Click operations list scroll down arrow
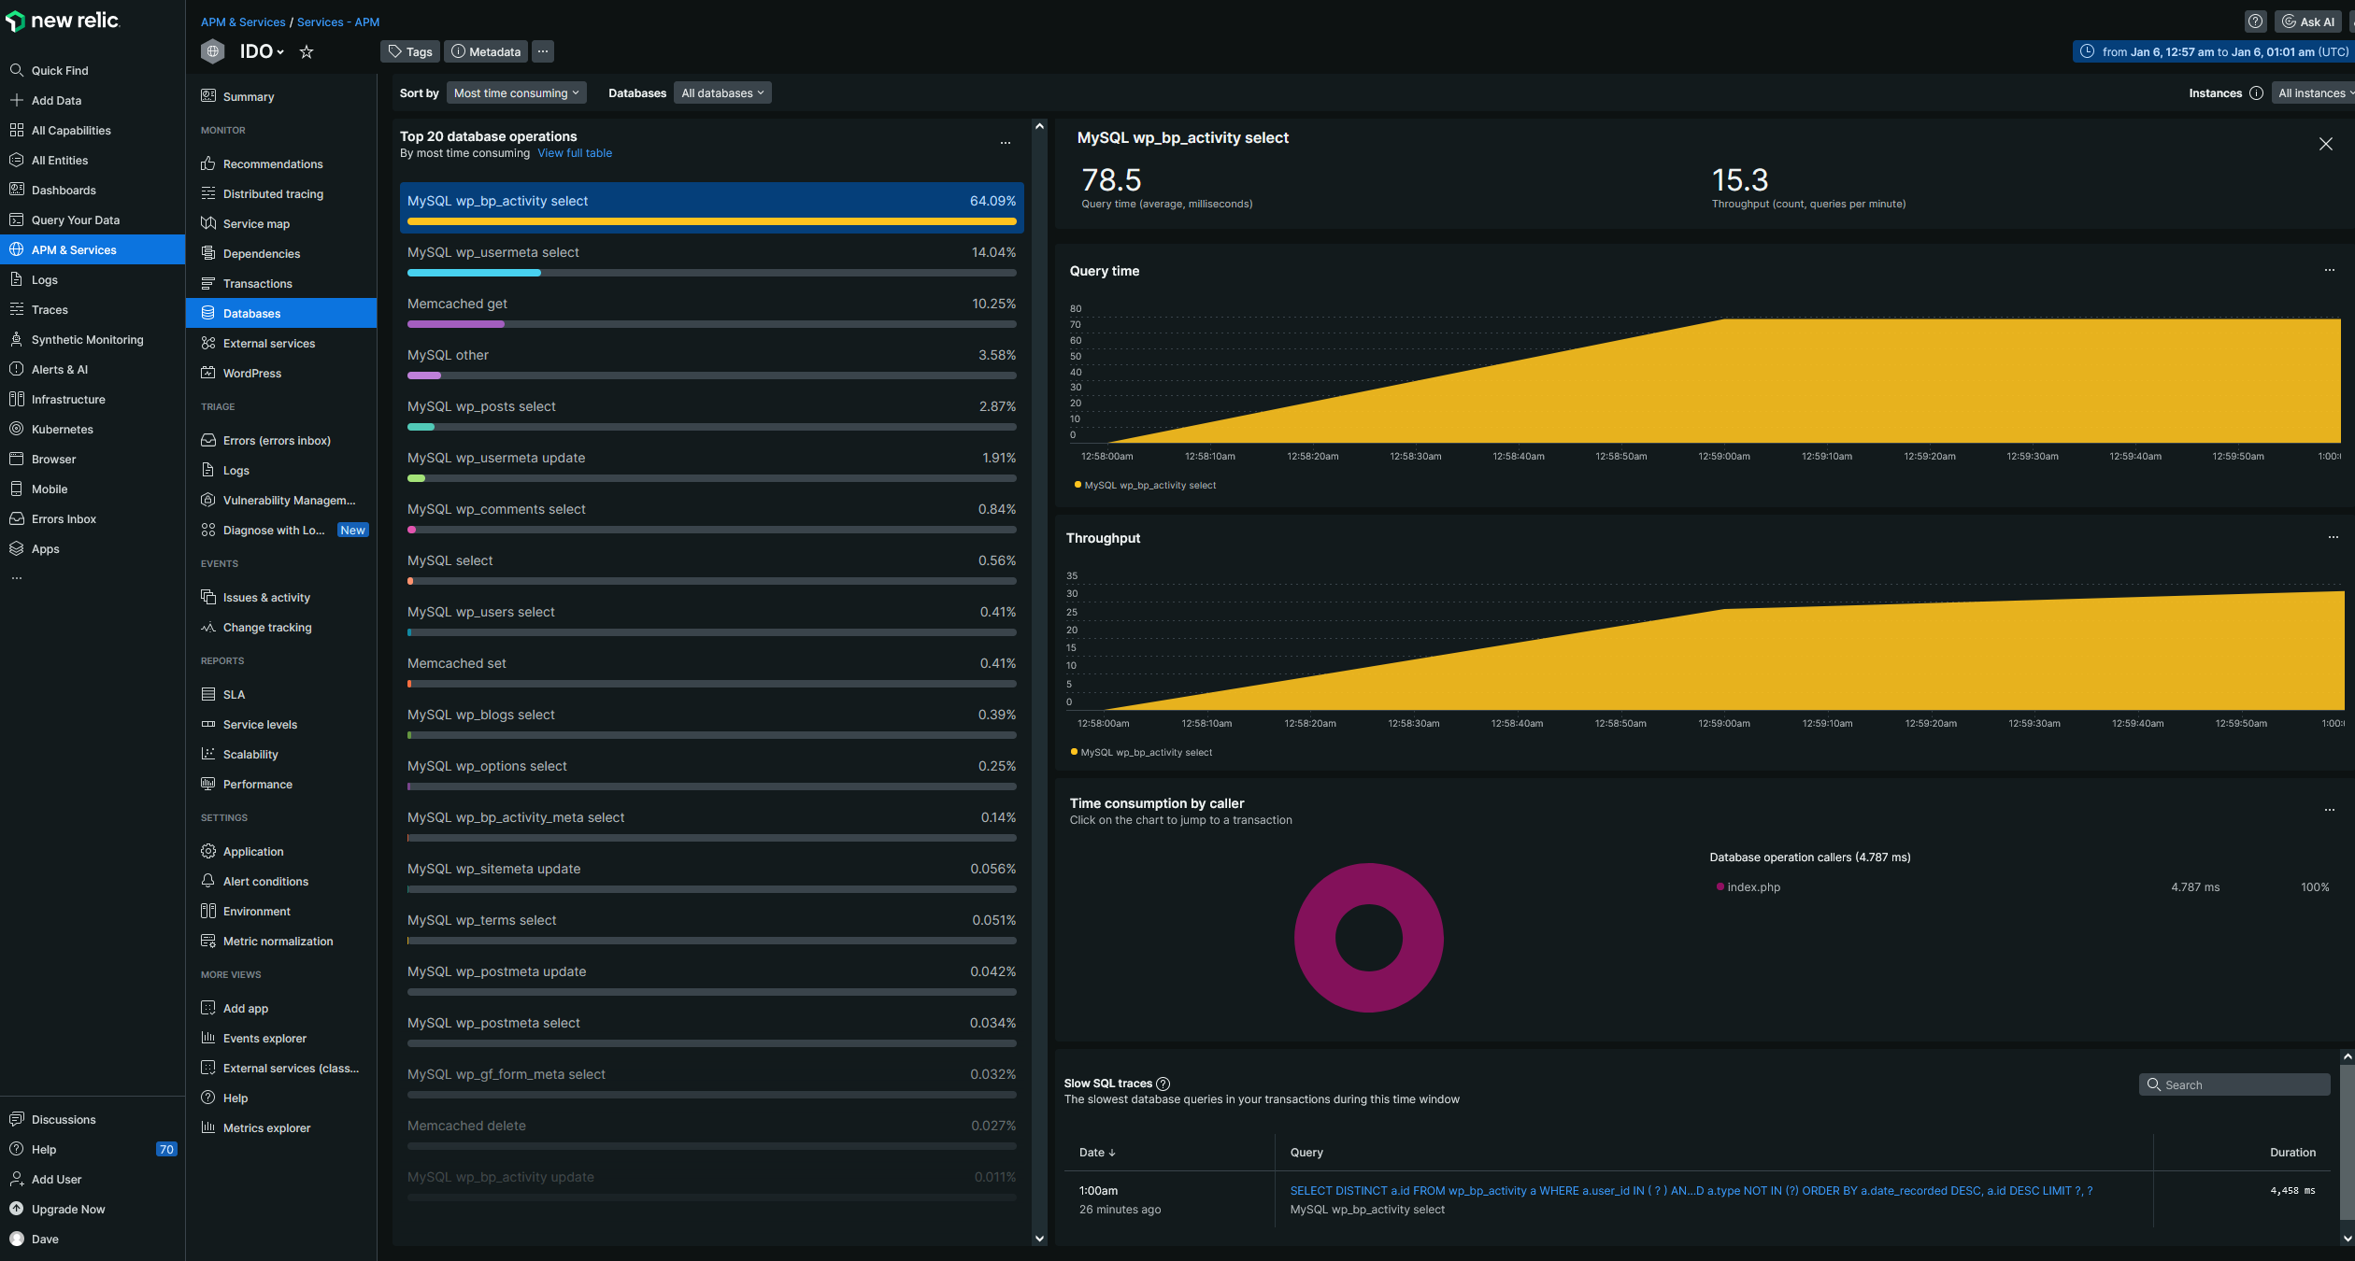2355x1261 pixels. [x=1038, y=1239]
